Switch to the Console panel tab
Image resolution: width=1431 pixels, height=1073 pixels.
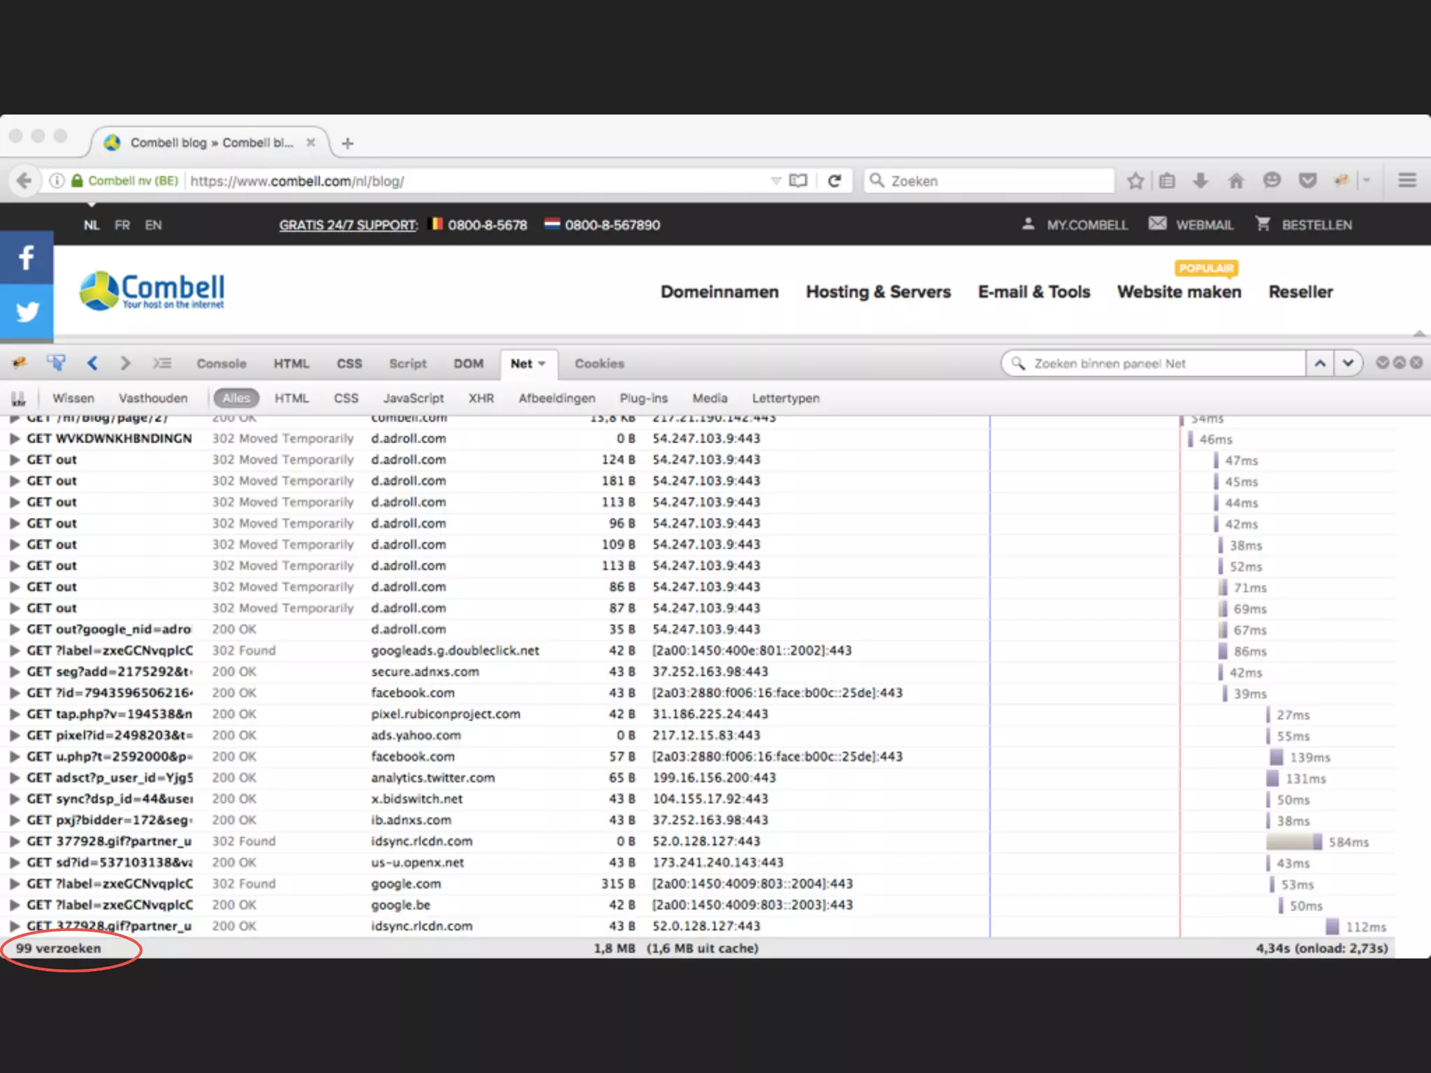221,364
